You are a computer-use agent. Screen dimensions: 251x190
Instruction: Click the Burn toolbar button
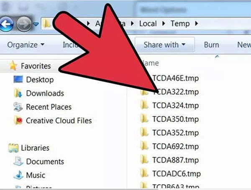pyautogui.click(x=211, y=45)
